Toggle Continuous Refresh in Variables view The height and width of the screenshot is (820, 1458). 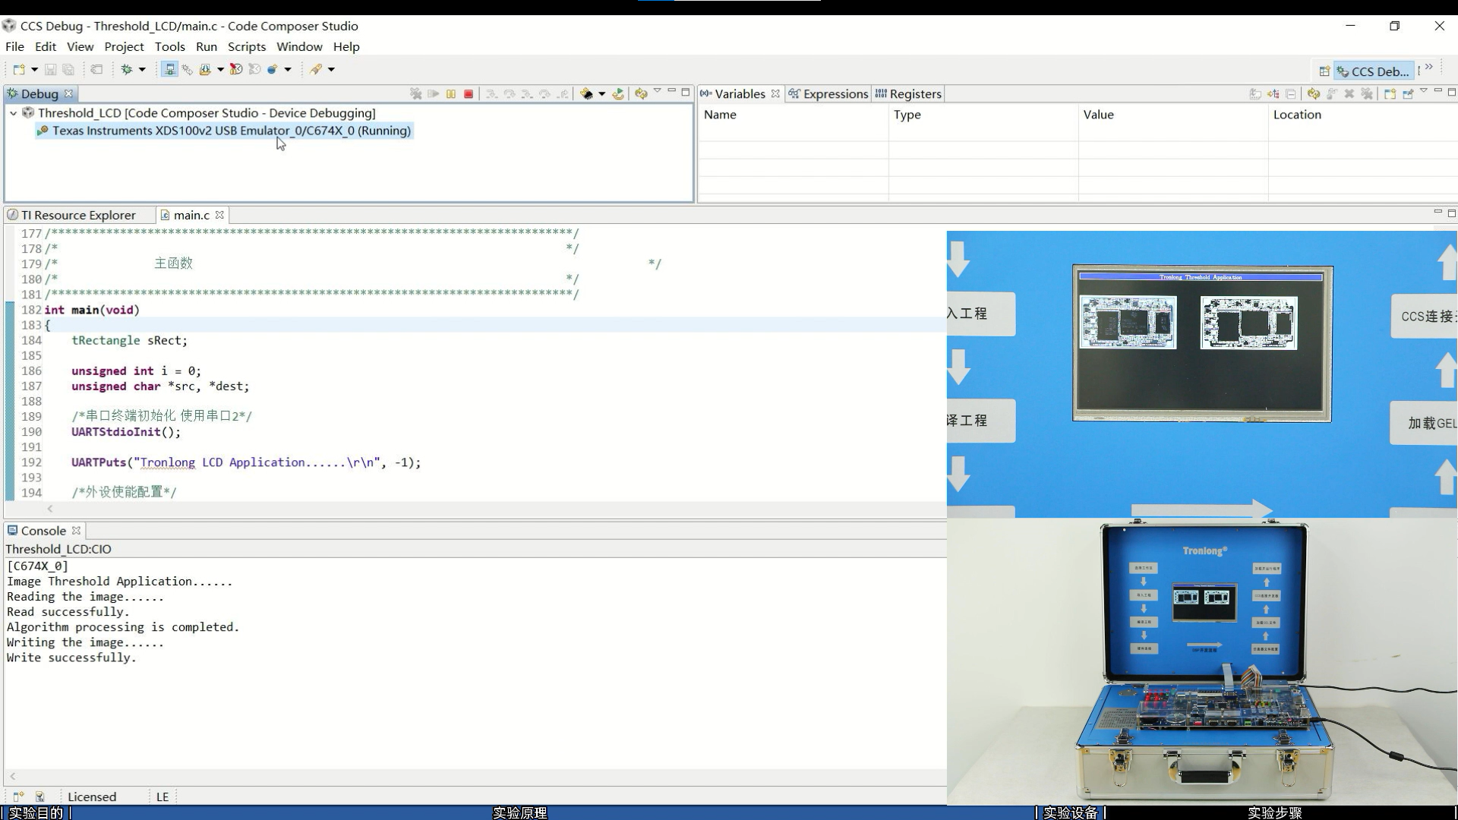pos(1314,93)
